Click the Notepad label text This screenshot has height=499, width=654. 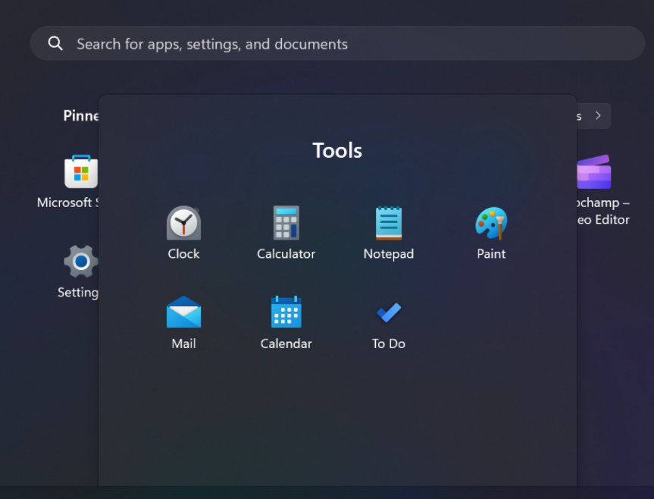coord(389,254)
